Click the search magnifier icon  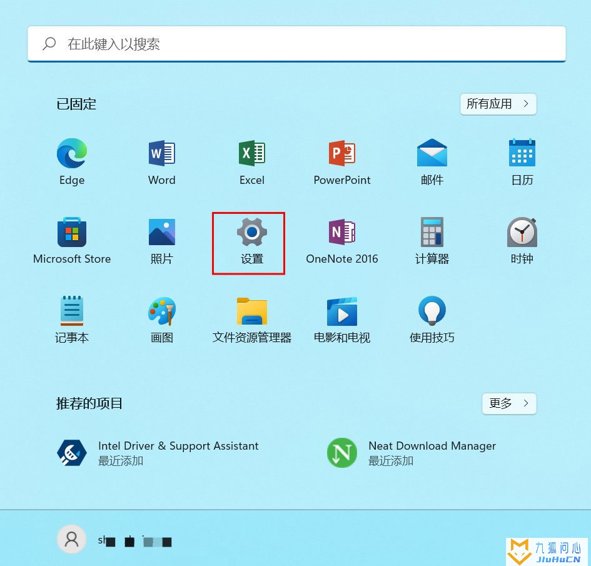[x=49, y=44]
